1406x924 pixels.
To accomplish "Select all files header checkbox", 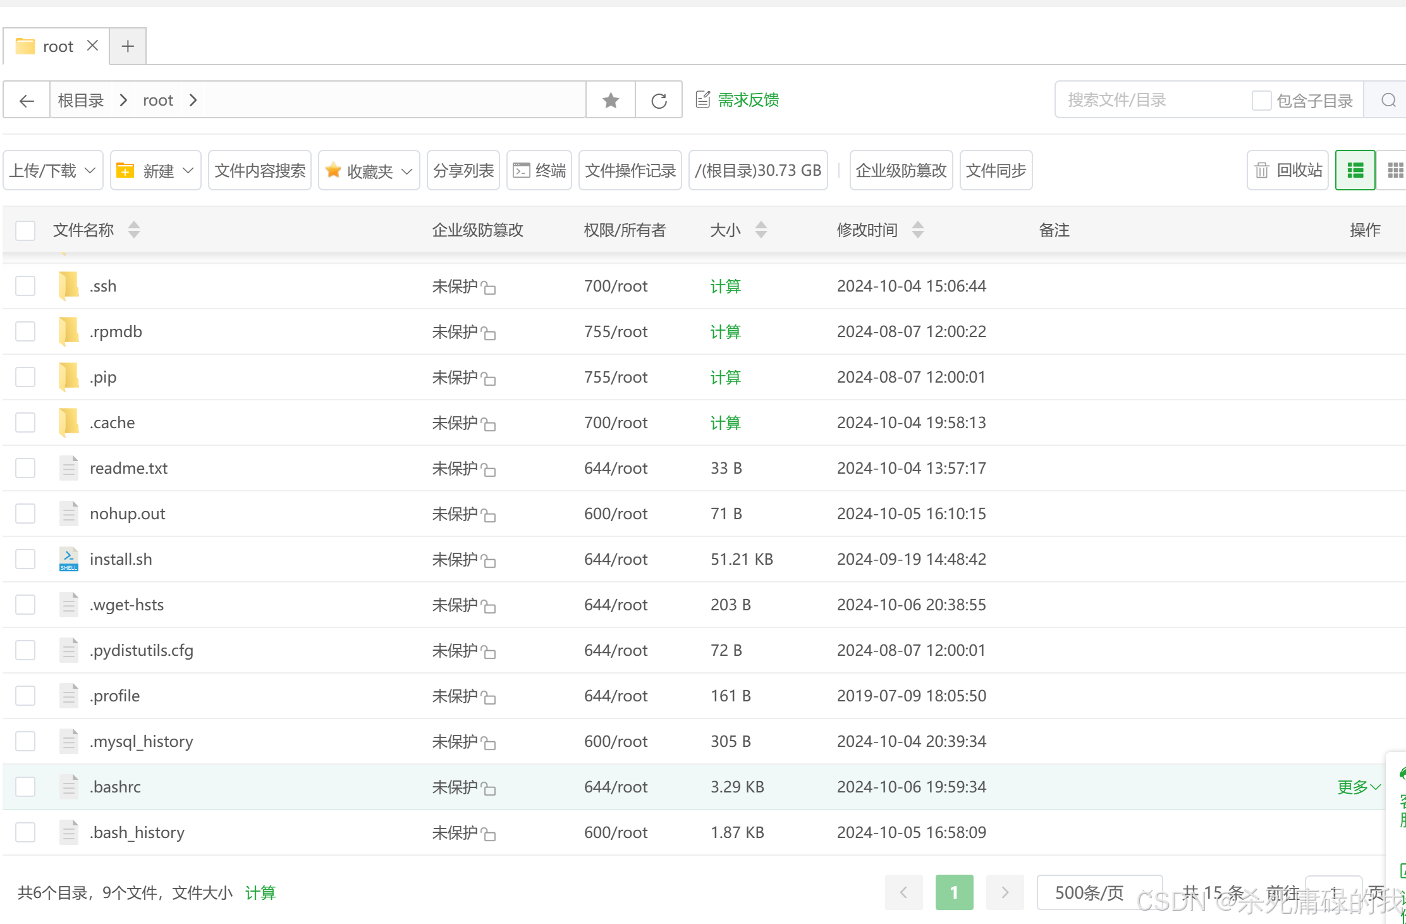I will (x=25, y=230).
